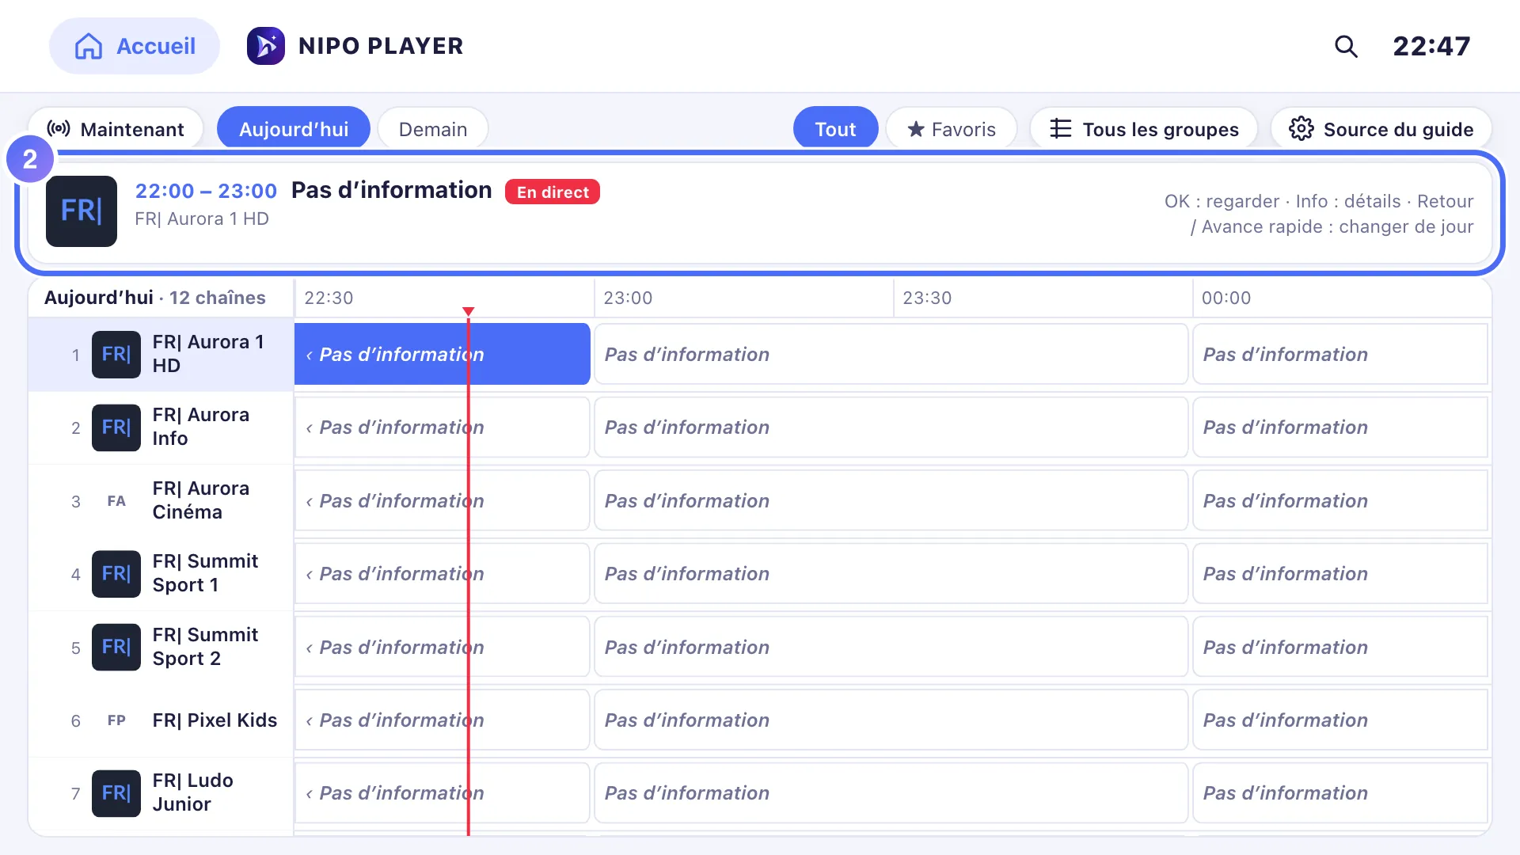Select channel icon of FR| Aurora 1 HD

click(116, 355)
